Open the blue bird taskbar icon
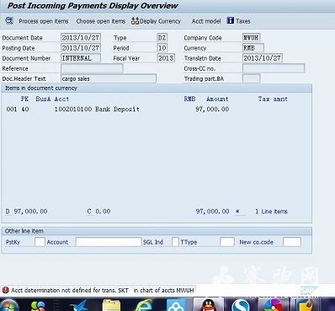The width and height of the screenshot is (335, 311). (x=79, y=306)
